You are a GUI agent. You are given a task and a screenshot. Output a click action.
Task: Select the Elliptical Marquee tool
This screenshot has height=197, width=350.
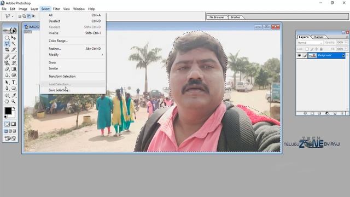coord(7,38)
